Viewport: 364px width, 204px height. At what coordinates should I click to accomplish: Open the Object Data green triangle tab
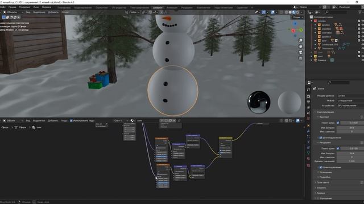[x=308, y=153]
